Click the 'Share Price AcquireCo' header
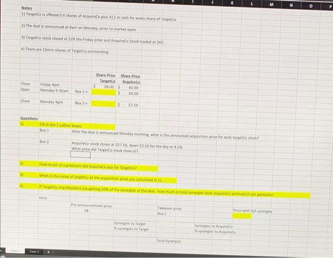The image size is (333, 258). point(130,79)
